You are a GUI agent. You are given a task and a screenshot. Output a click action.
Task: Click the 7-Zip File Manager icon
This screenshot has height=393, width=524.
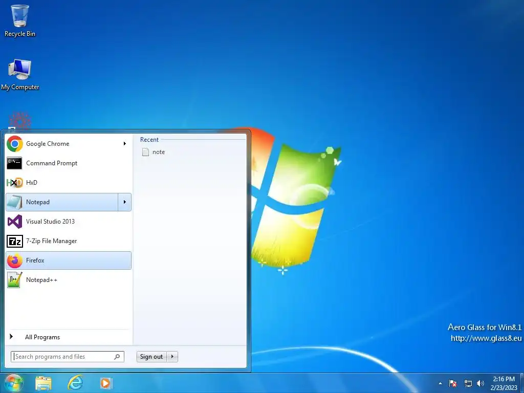15,241
